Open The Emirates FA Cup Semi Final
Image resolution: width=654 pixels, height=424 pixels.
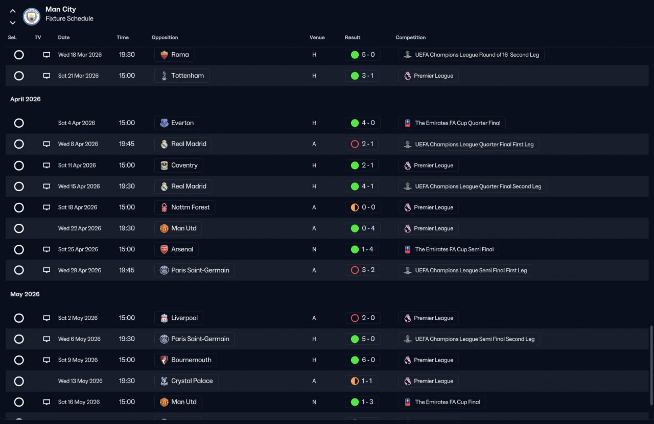[x=449, y=249]
